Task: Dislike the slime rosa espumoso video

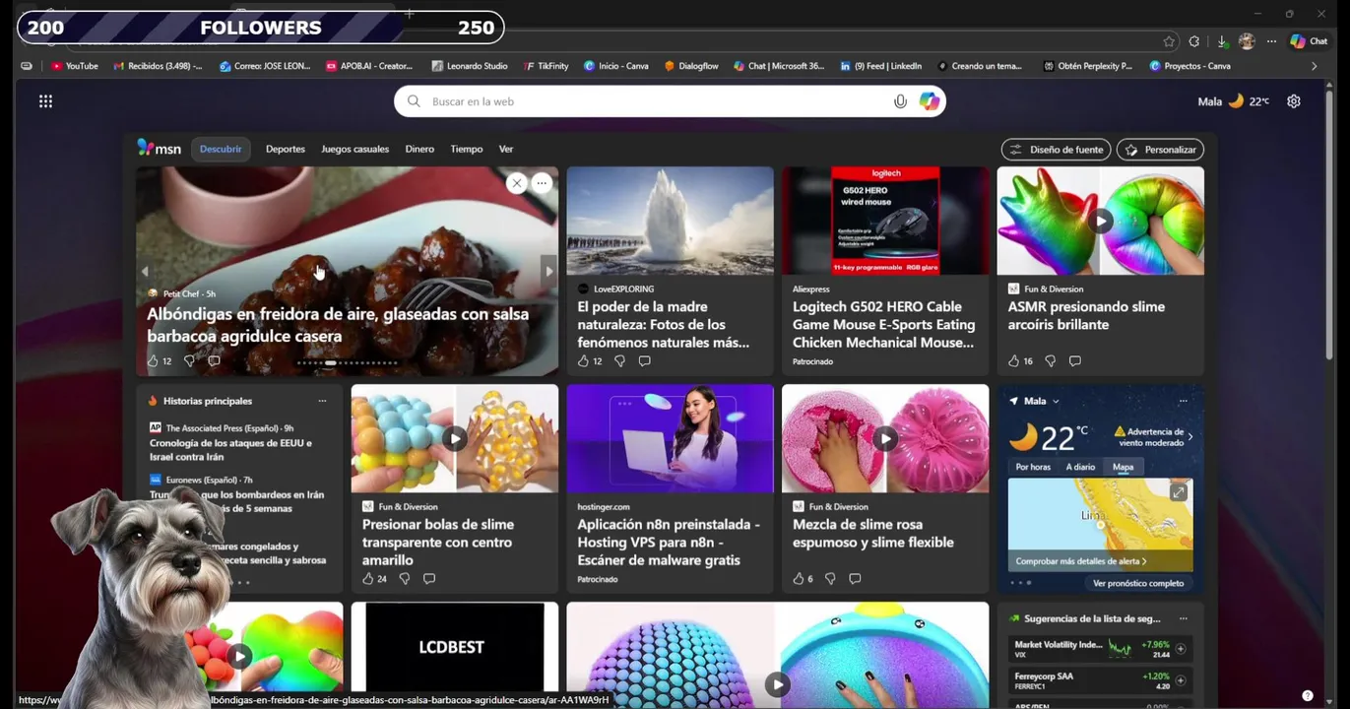Action: coord(830,579)
